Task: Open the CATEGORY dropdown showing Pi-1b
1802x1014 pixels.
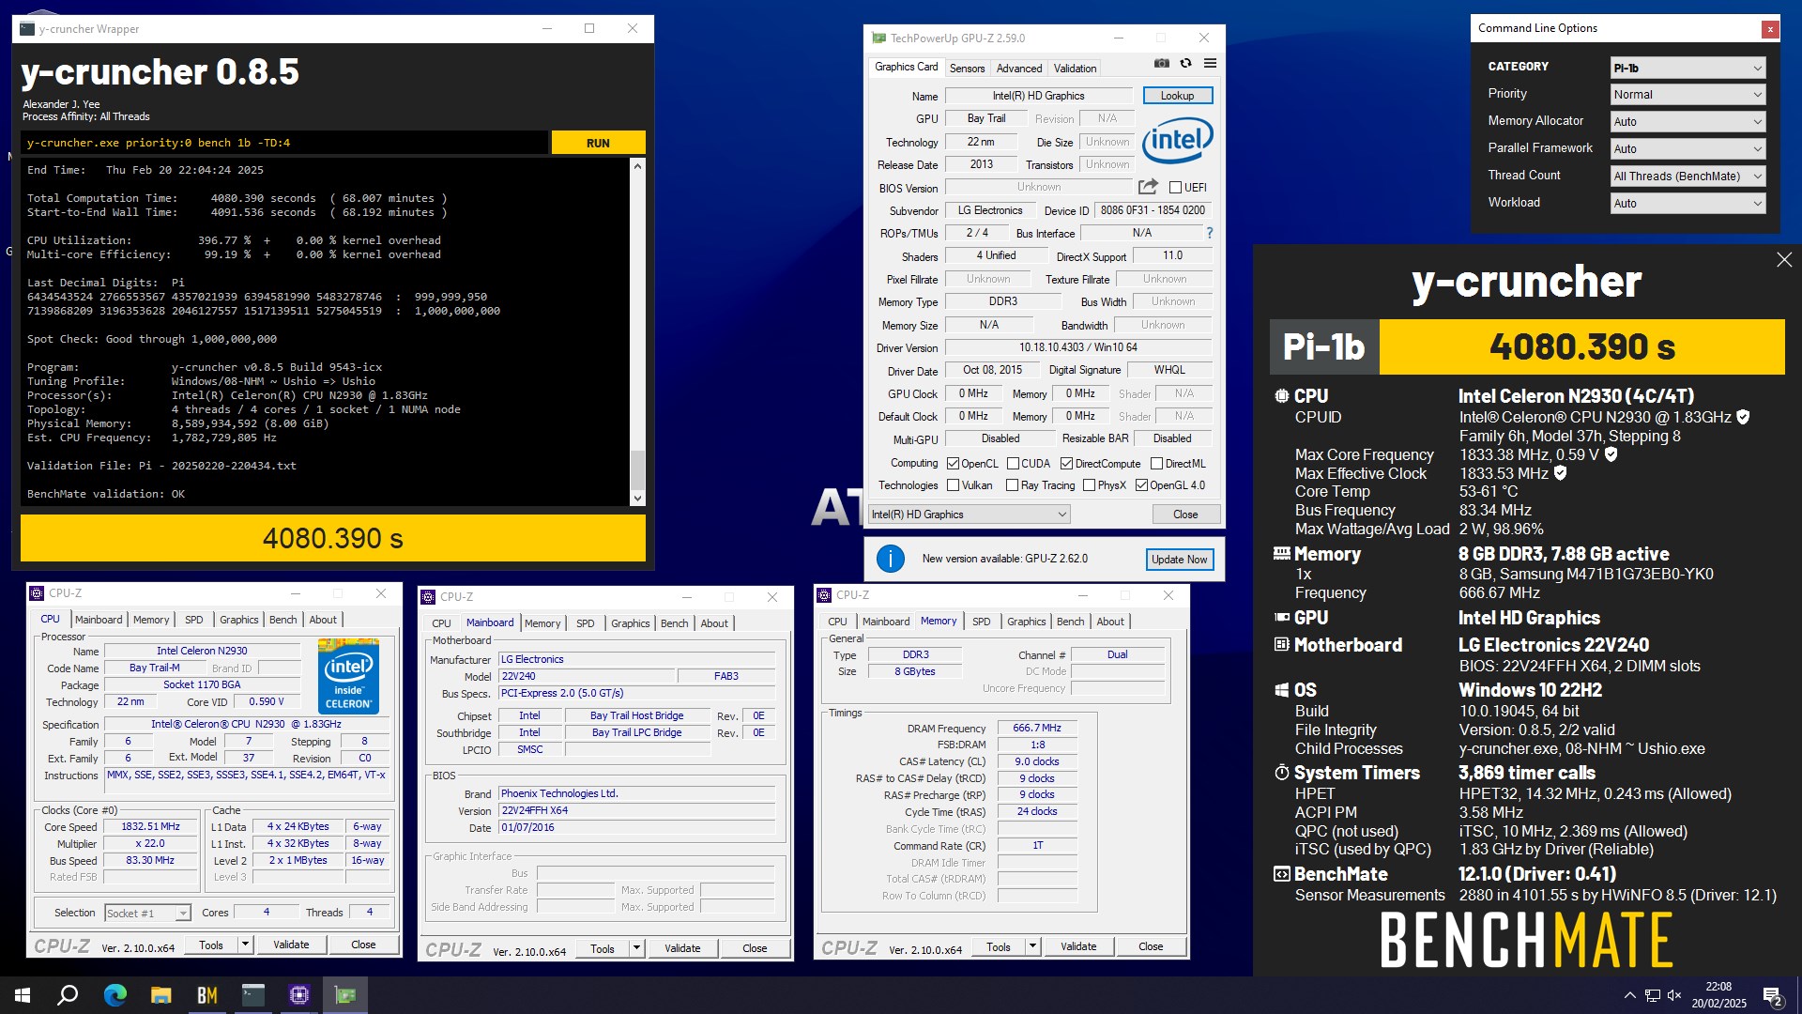Action: click(1687, 68)
